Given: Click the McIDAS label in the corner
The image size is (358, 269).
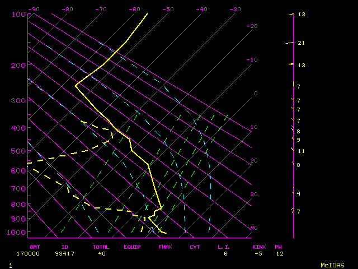Looking at the screenshot, I should 332,265.
